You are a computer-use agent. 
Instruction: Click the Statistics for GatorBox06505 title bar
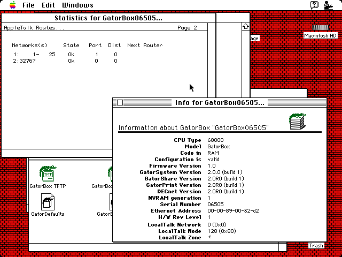[108, 18]
